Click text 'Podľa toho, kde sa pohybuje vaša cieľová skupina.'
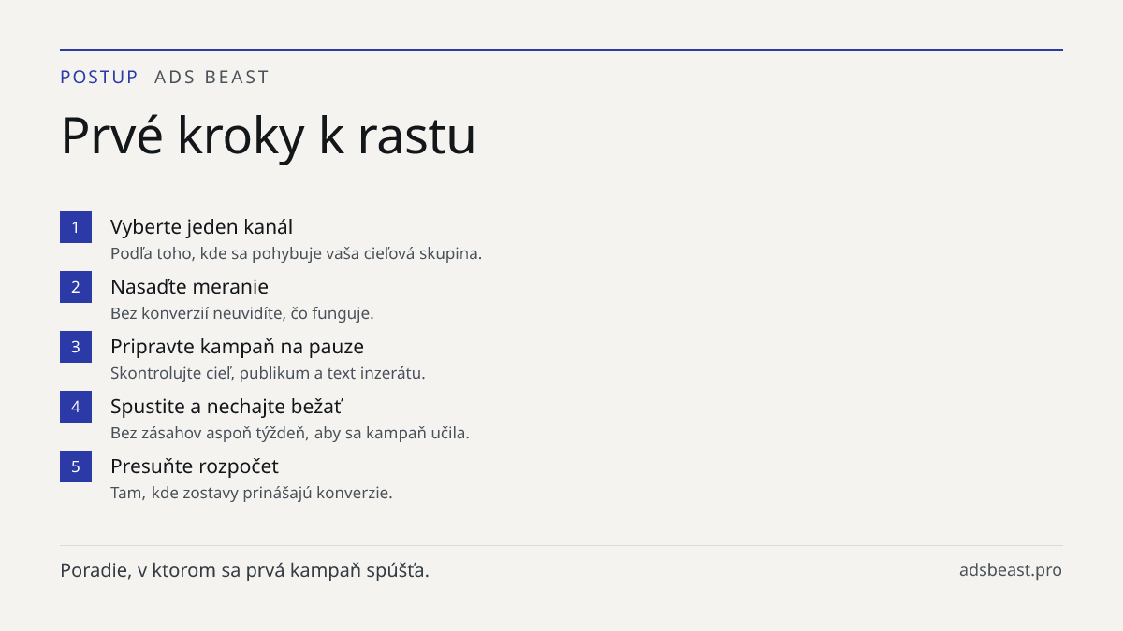Screen dimensions: 1123x631 pyautogui.click(x=296, y=253)
